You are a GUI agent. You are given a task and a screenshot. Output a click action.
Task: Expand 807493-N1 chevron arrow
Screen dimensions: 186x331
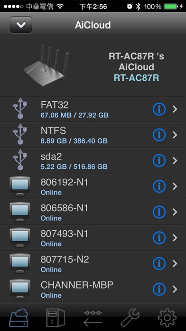click(175, 238)
